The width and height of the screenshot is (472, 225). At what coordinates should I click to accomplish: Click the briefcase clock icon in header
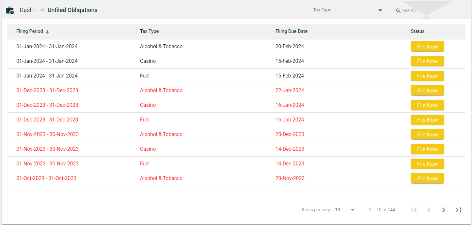10,10
